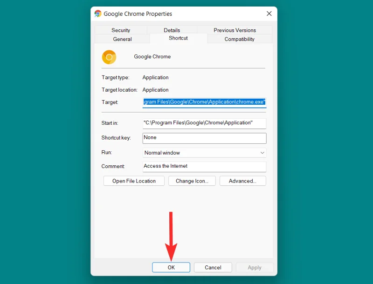The width and height of the screenshot is (373, 284).
Task: Click the Shortcut key field
Action: [204, 138]
